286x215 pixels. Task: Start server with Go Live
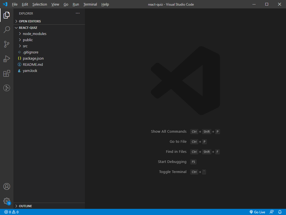[x=257, y=212]
